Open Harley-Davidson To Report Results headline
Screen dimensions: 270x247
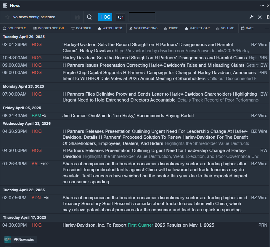138,225
